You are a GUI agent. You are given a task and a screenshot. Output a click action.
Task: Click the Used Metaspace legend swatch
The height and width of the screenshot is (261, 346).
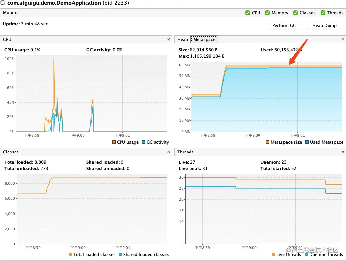click(x=307, y=142)
